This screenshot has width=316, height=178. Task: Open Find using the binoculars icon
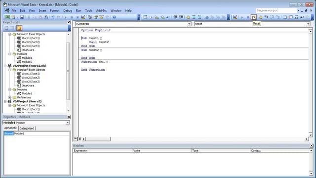46,17
